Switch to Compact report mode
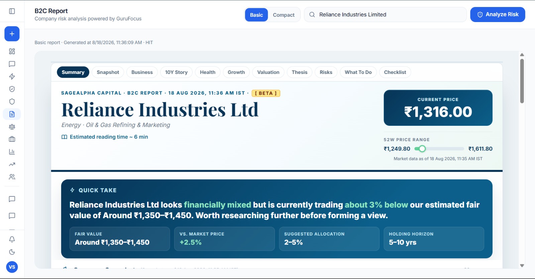The width and height of the screenshot is (535, 279). pos(284,15)
